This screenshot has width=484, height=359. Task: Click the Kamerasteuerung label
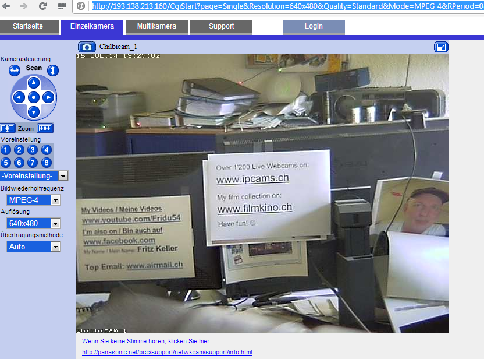click(26, 59)
